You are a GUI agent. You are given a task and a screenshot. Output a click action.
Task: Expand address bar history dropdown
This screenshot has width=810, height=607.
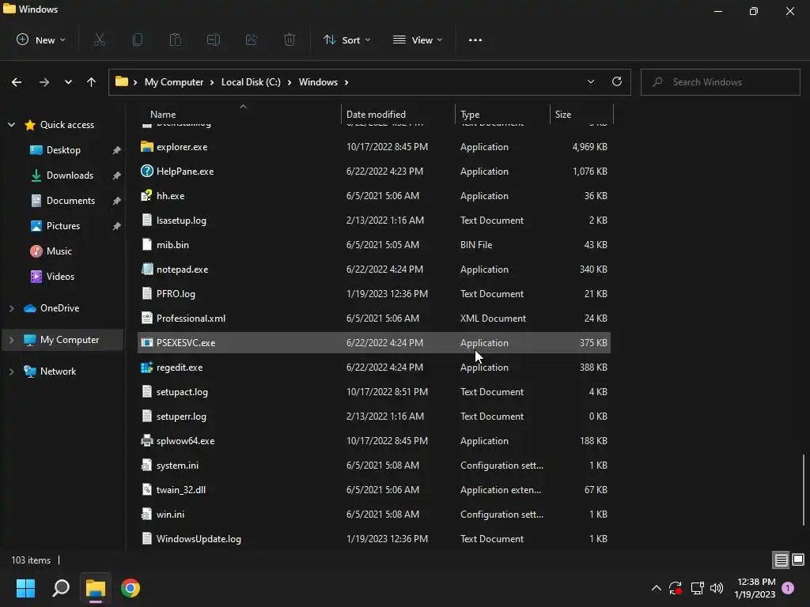(590, 81)
